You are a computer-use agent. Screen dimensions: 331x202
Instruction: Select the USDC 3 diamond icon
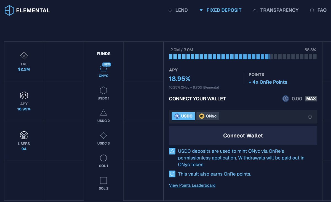click(103, 135)
